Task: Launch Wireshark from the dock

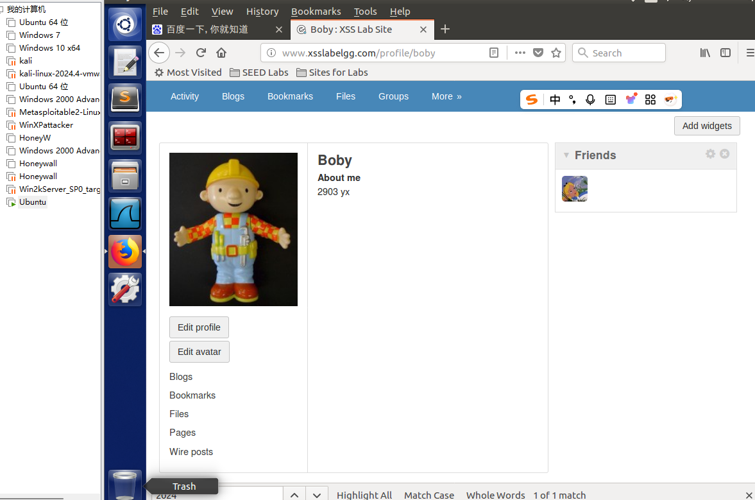Action: click(125, 213)
